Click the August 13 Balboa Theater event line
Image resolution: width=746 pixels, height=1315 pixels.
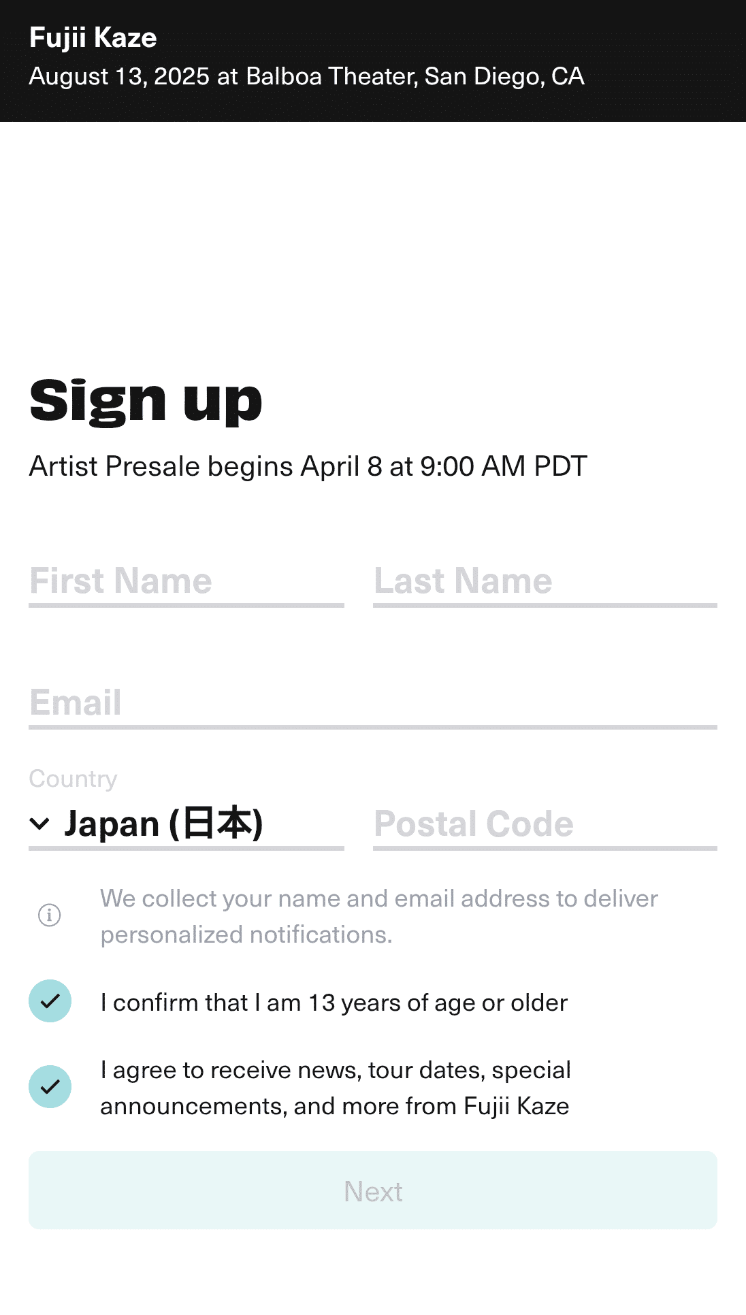(306, 76)
